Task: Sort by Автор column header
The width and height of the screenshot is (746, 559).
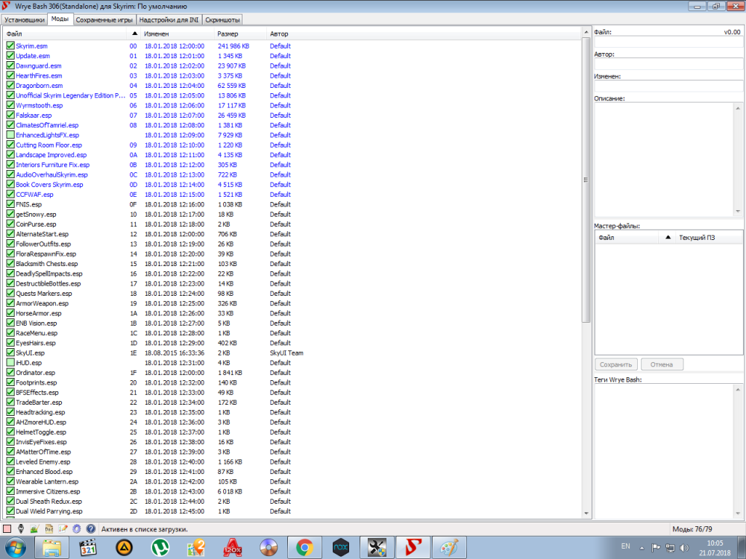Action: [424, 34]
